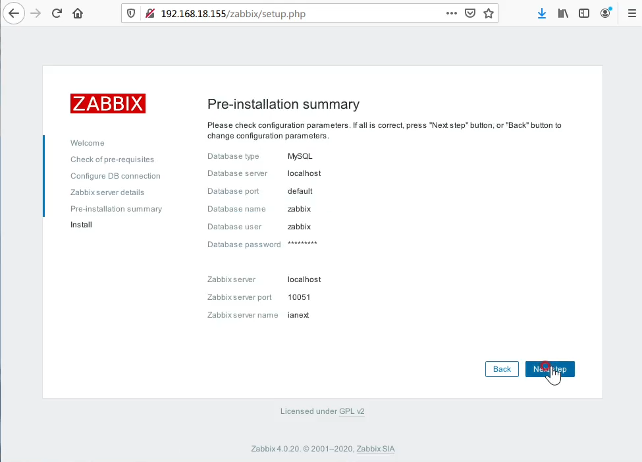642x462 pixels.
Task: Open the browser home page icon
Action: [x=78, y=14]
